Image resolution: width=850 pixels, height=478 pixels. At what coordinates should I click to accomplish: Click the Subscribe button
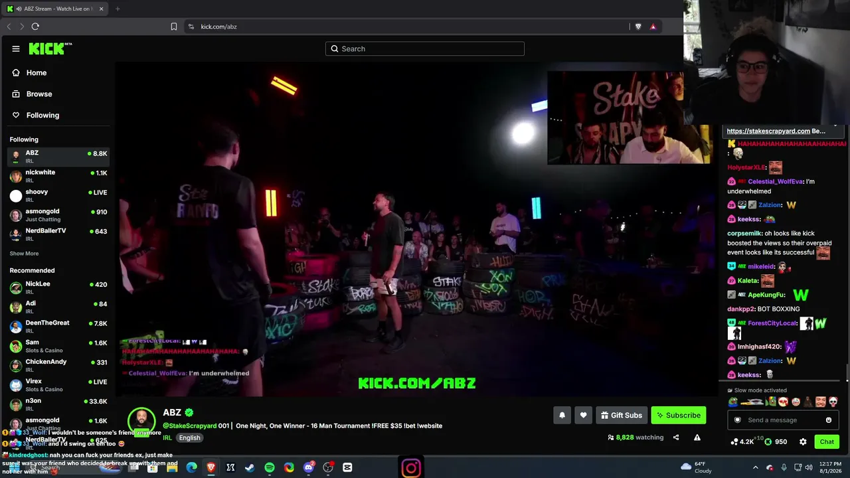(x=679, y=416)
